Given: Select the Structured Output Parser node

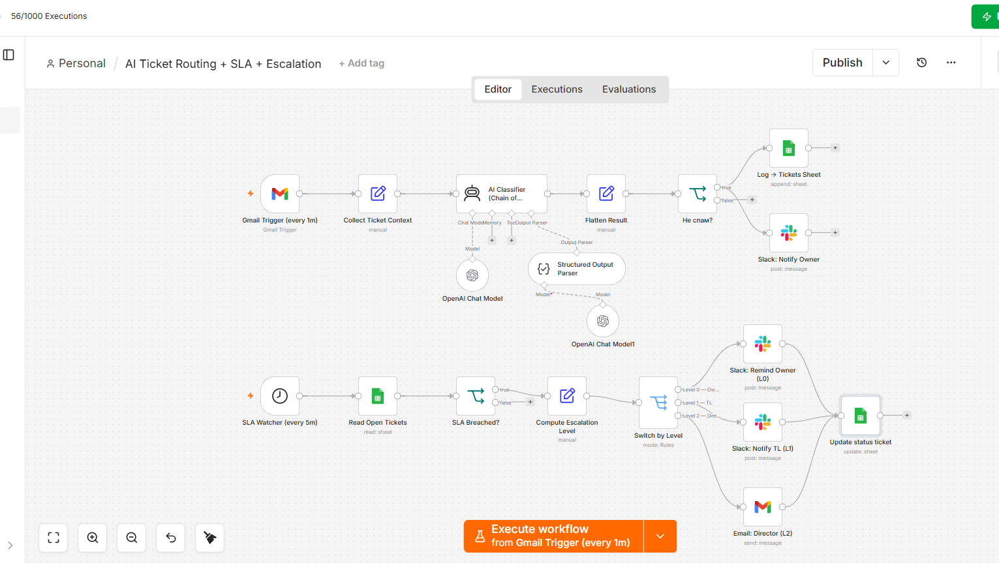Looking at the screenshot, I should [x=577, y=269].
